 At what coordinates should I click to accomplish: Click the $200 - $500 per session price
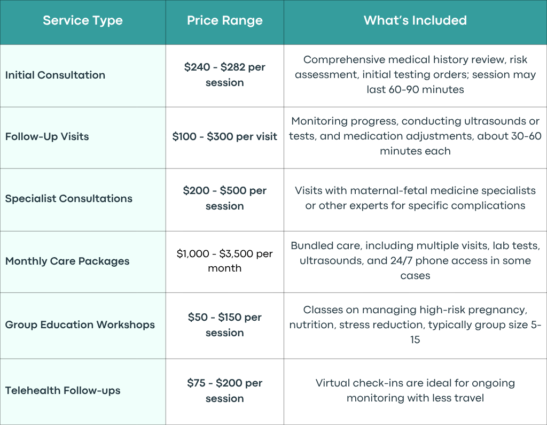[x=225, y=198]
